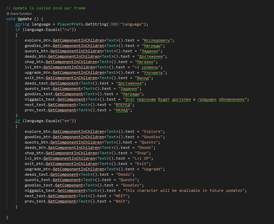Click the "if" keyword before language.Equals("ru")

click(x=18, y=30)
